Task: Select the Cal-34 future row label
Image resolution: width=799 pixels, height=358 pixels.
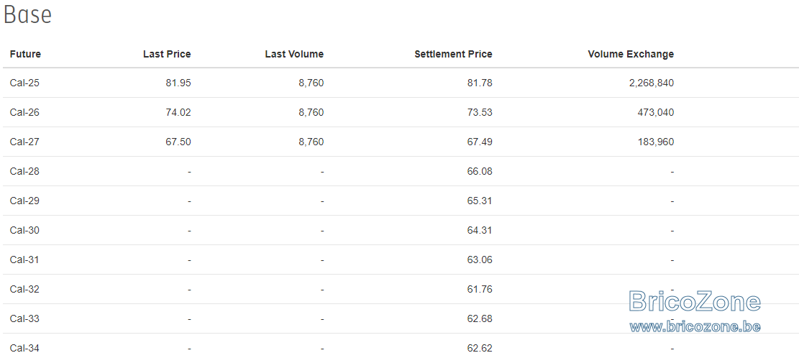Action: tap(24, 349)
